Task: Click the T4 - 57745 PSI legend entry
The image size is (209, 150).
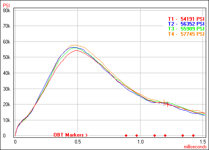Action: (x=186, y=34)
